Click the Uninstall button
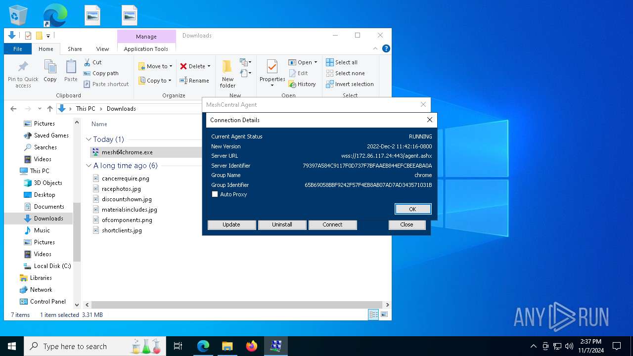The image size is (633, 356). (x=282, y=224)
